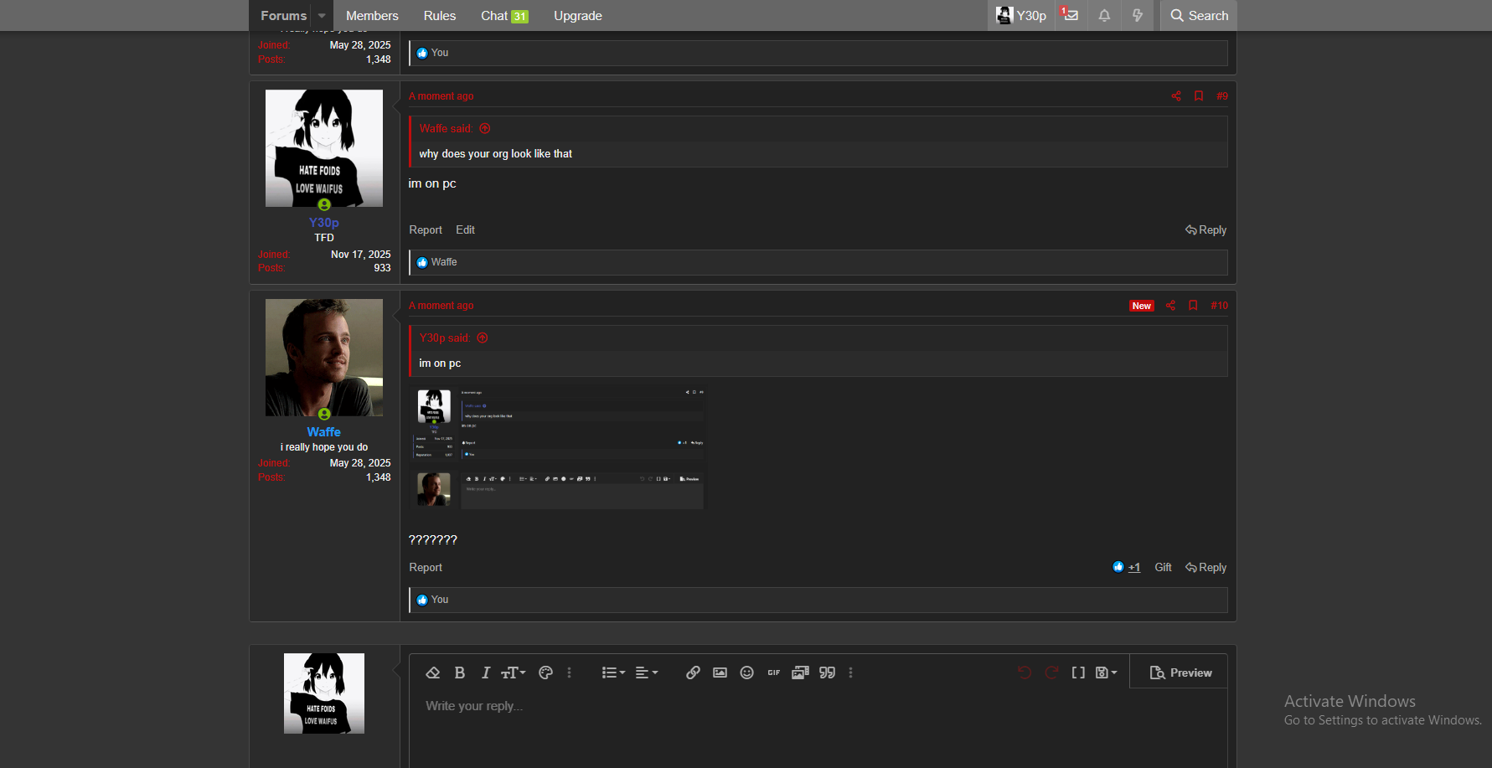
Task: Show more text formatting options
Action: click(569, 673)
